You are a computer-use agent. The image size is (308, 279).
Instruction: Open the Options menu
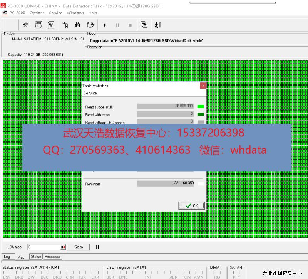pyautogui.click(x=37, y=13)
